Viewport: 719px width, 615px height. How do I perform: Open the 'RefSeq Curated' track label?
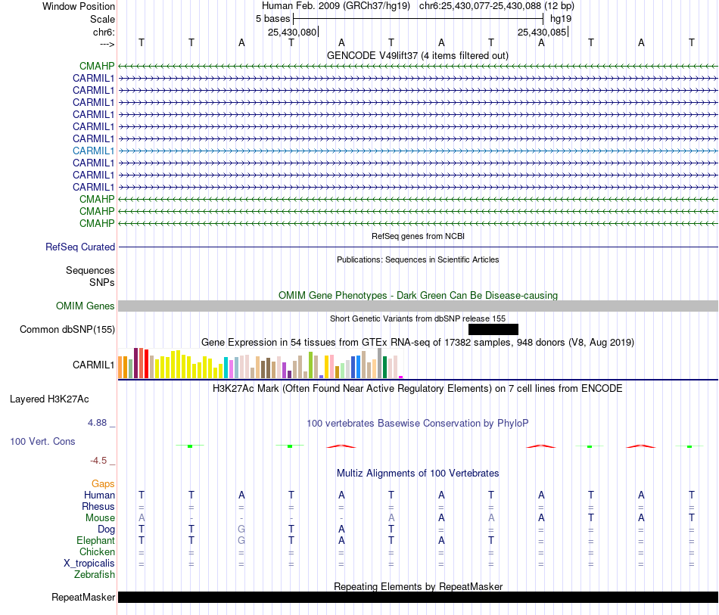pyautogui.click(x=80, y=247)
